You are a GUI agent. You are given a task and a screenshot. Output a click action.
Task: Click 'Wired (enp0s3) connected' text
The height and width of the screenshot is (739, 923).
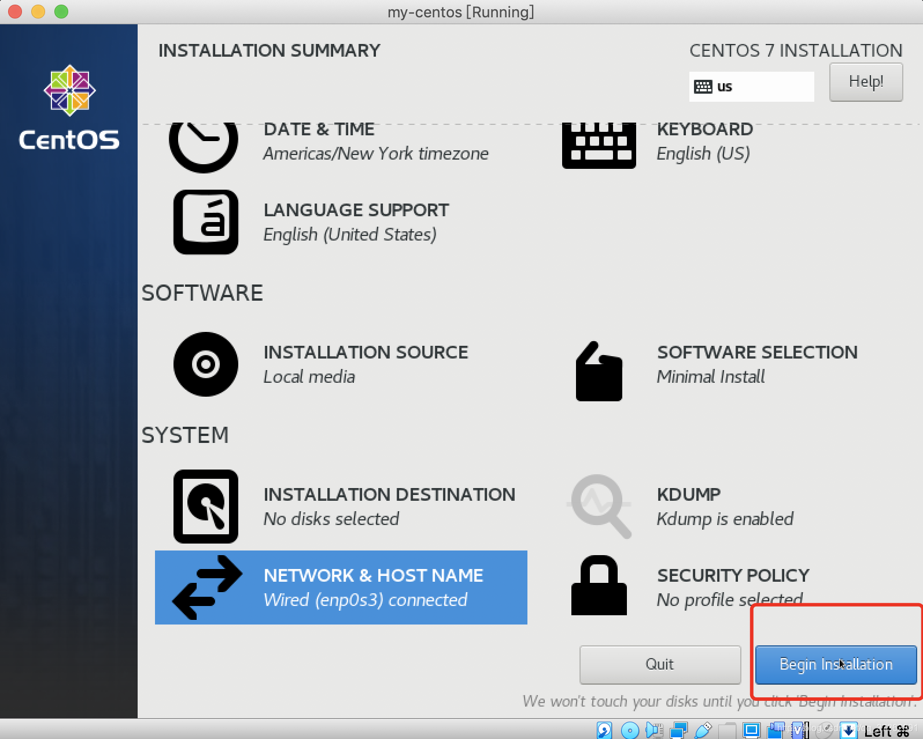365,600
